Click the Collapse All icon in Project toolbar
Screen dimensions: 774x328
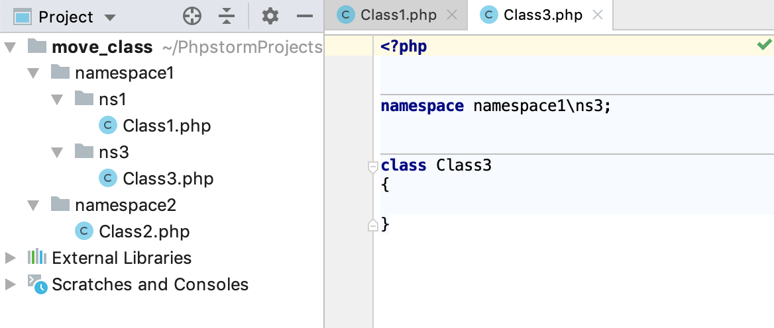point(227,17)
